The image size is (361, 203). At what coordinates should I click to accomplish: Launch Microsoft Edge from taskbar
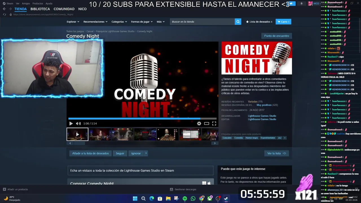(152, 198)
